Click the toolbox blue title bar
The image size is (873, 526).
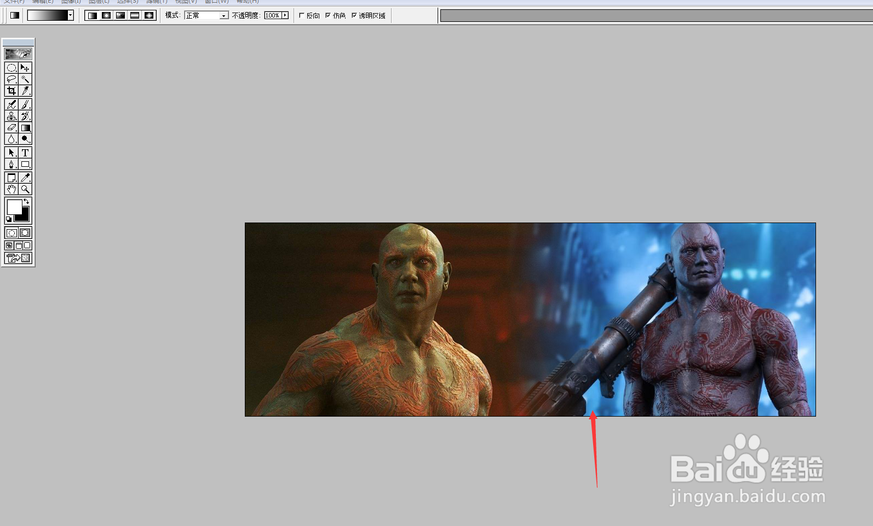tap(18, 42)
